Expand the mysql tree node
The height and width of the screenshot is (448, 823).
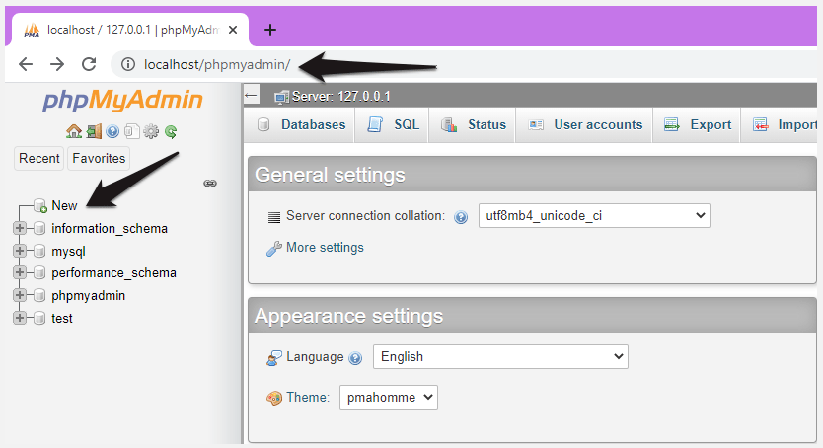pos(20,251)
